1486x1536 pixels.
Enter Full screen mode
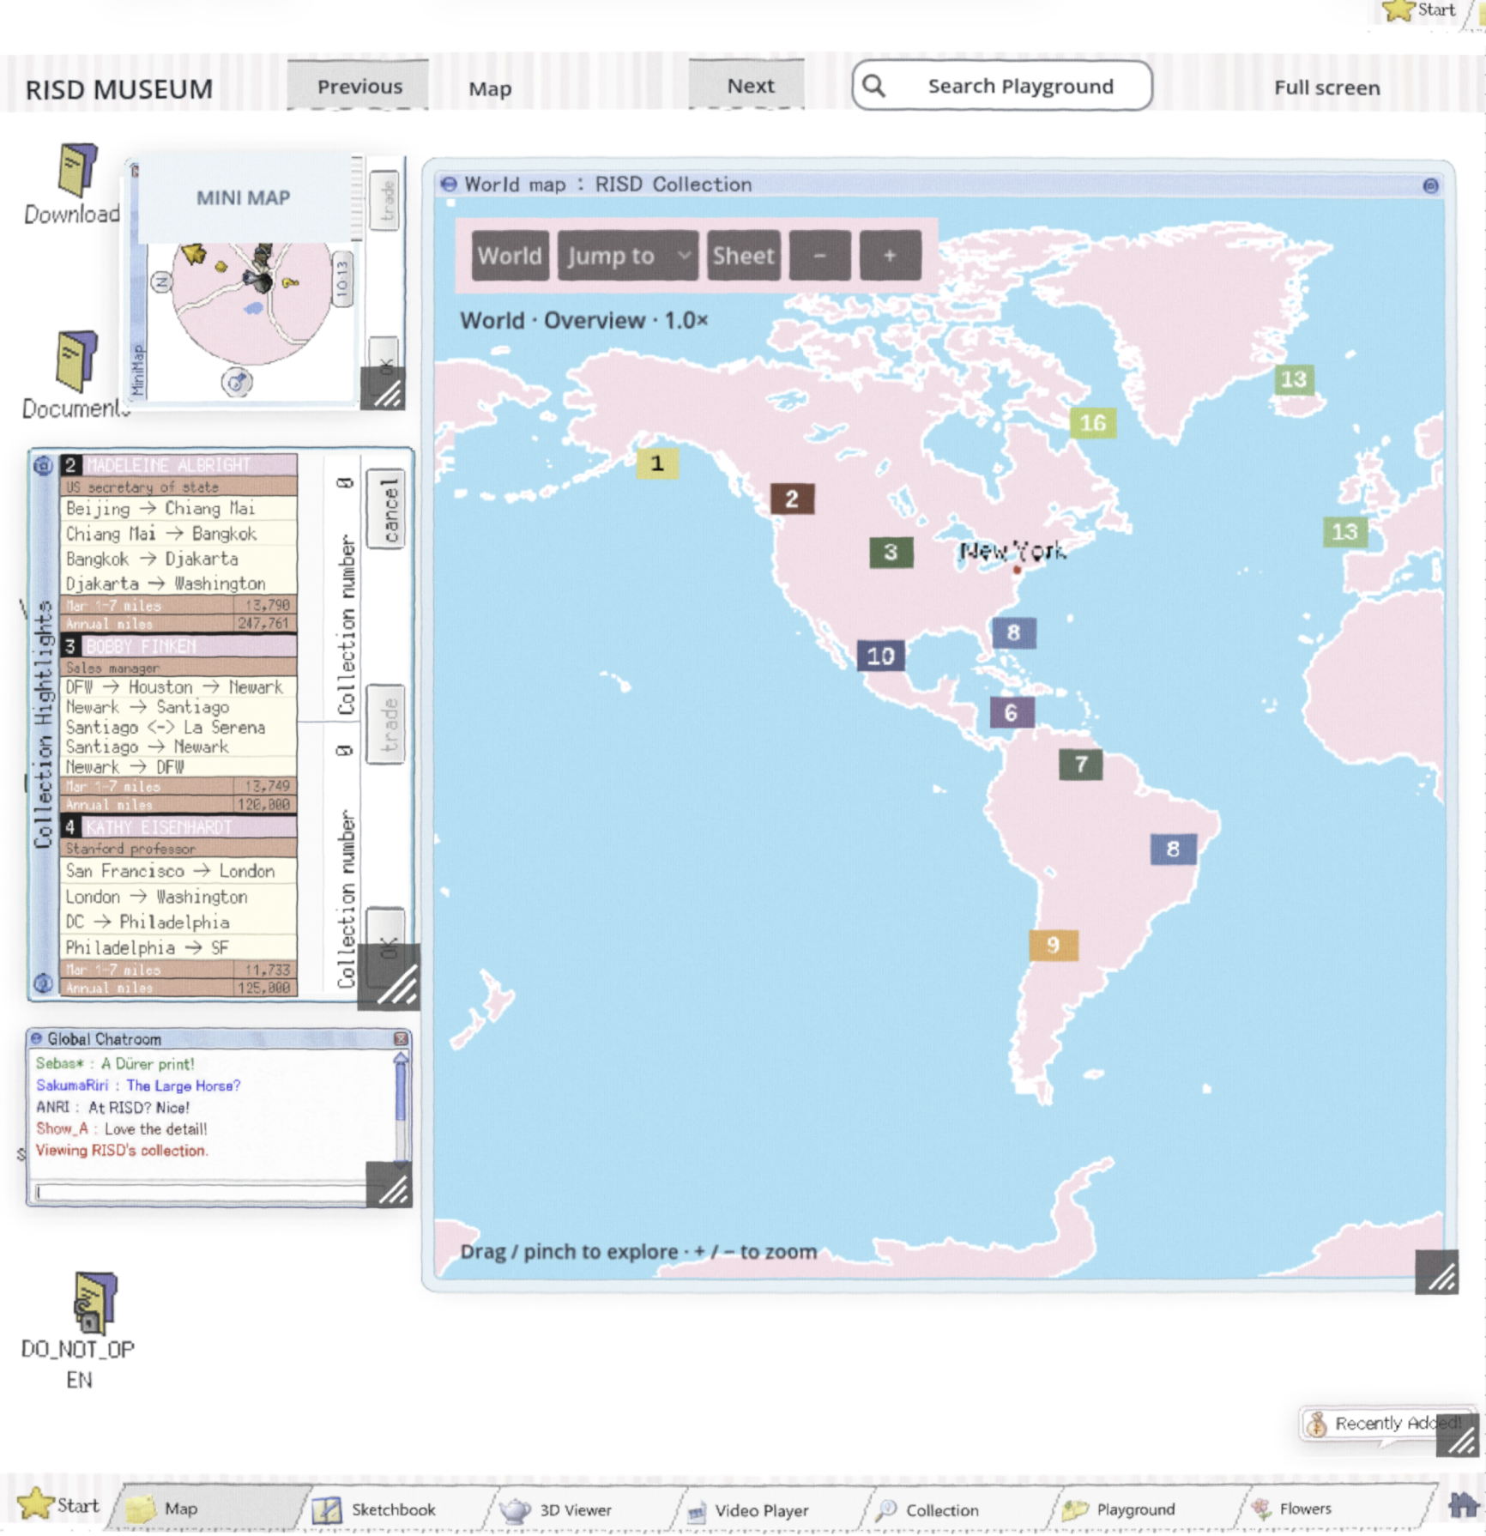(x=1326, y=88)
